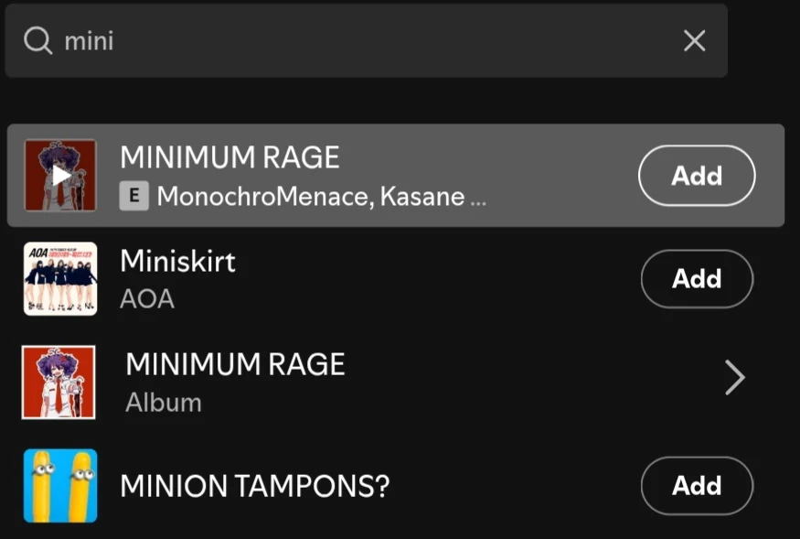Image resolution: width=800 pixels, height=539 pixels.
Task: Select the MonochroMenace, Kasane artist text
Action: click(x=320, y=195)
